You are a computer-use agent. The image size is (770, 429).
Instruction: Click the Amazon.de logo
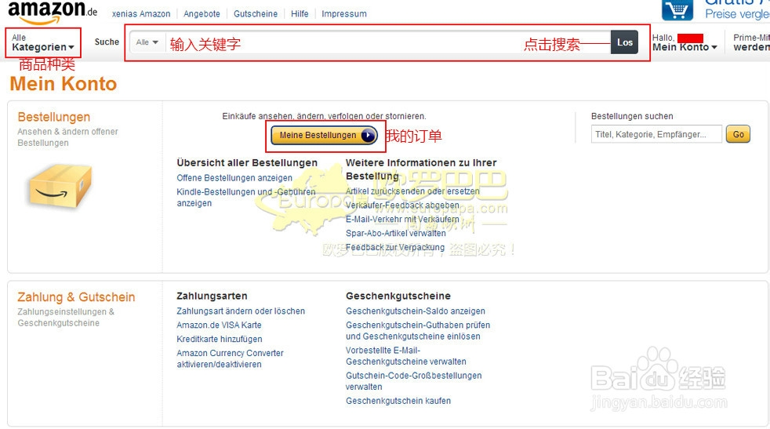(x=53, y=11)
